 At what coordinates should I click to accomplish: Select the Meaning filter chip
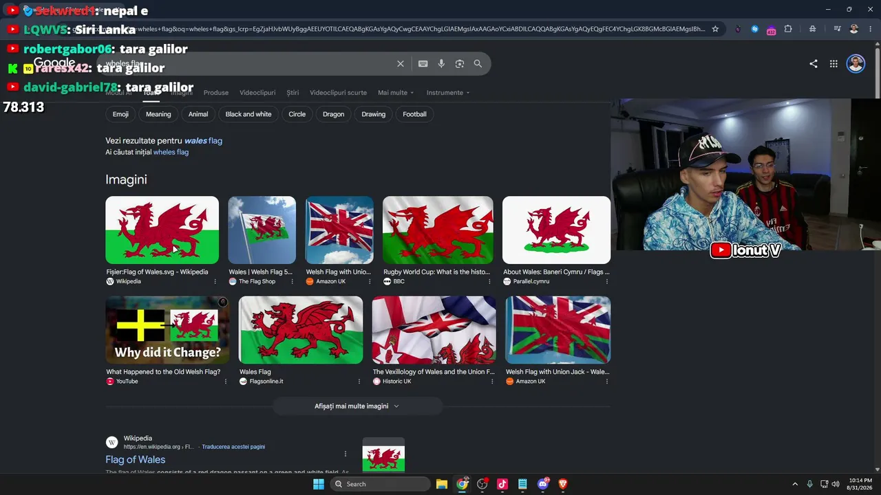coord(158,114)
